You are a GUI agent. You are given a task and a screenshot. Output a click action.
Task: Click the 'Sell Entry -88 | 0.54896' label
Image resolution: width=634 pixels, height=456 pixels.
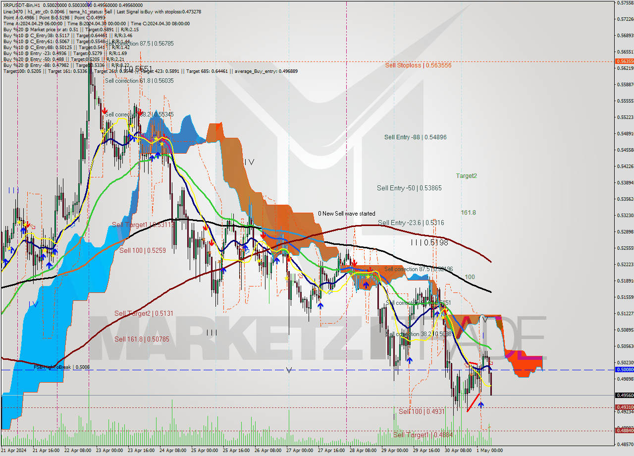click(416, 137)
